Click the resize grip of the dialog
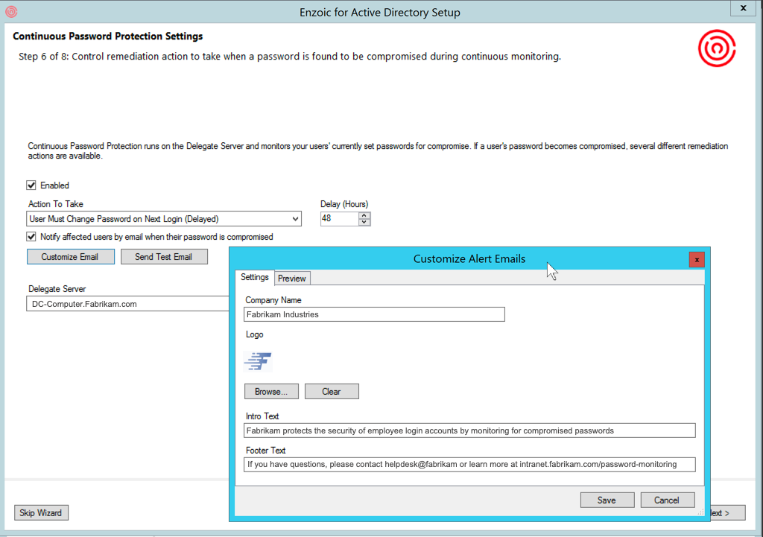Image resolution: width=763 pixels, height=537 pixels. click(x=700, y=512)
